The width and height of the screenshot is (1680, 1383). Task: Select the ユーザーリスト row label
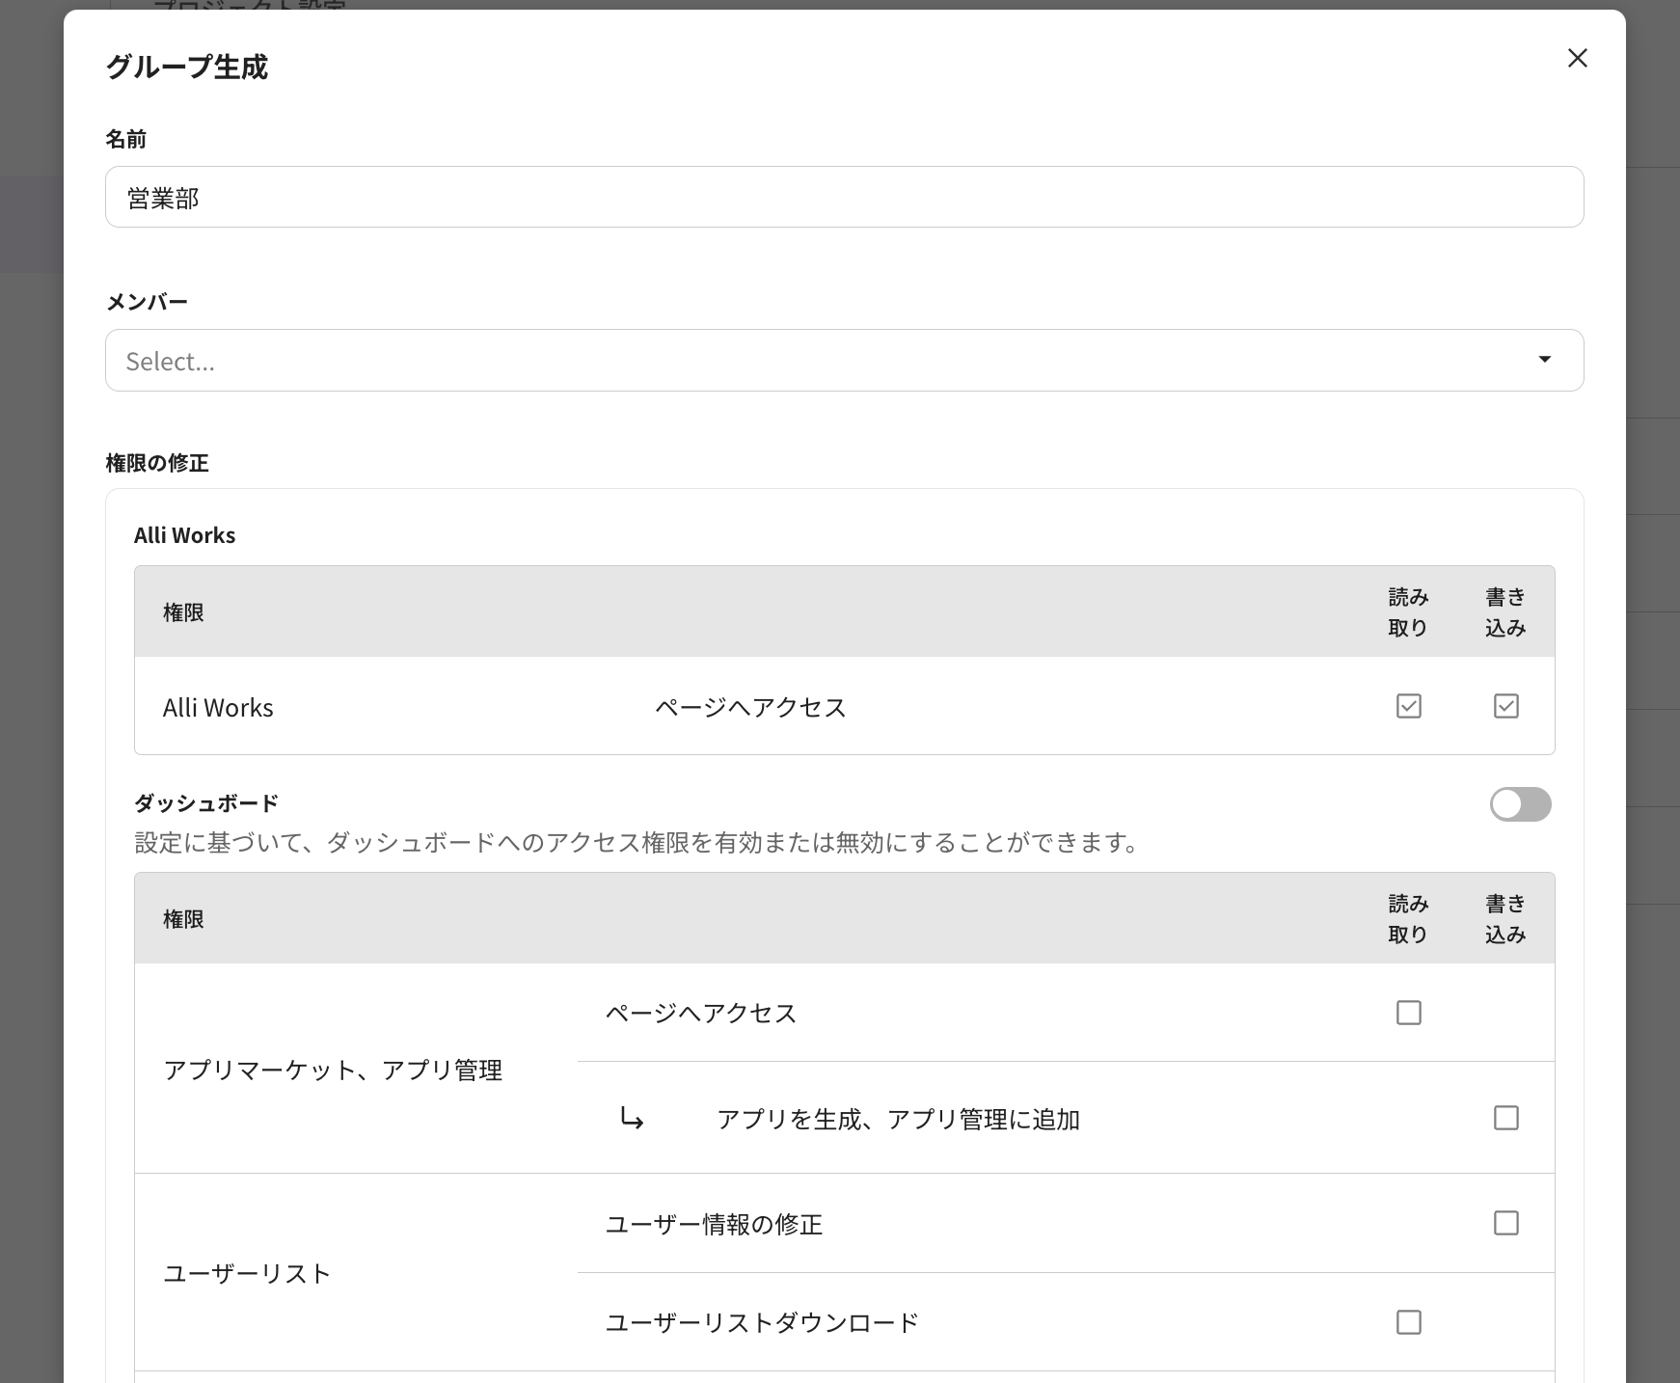click(247, 1273)
